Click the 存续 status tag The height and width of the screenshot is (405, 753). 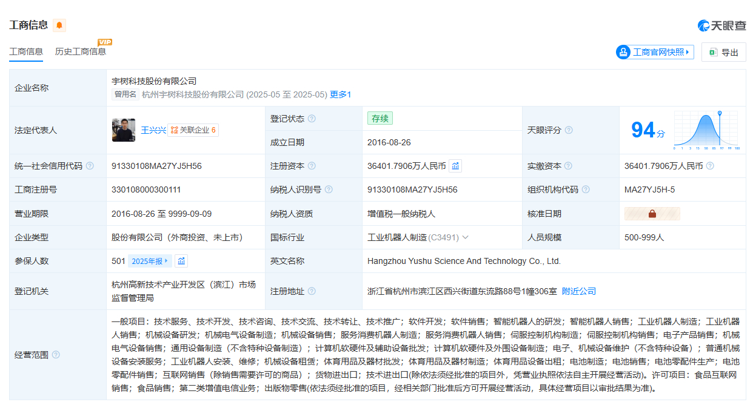point(380,119)
